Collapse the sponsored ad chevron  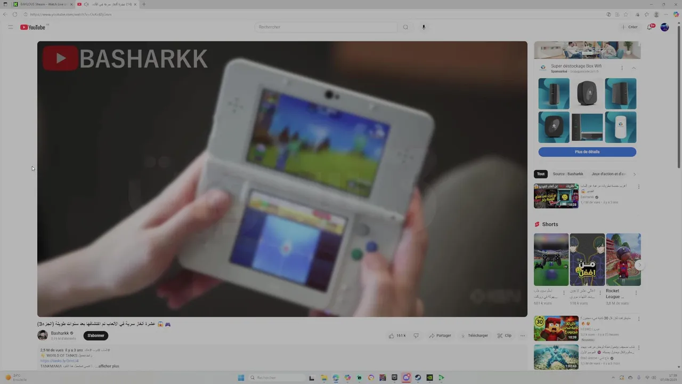click(x=634, y=68)
